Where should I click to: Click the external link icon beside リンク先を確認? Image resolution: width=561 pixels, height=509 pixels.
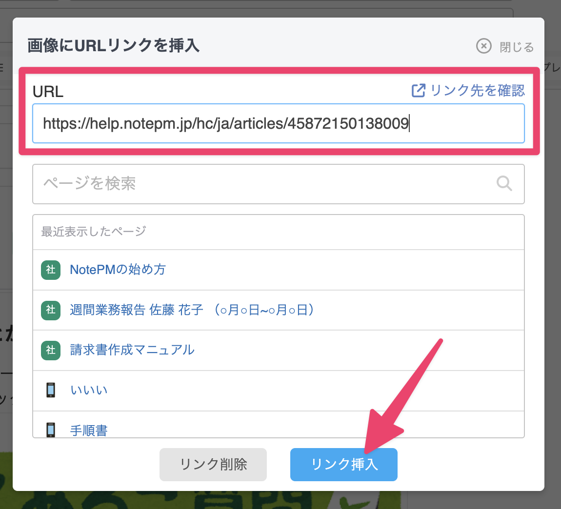(419, 90)
